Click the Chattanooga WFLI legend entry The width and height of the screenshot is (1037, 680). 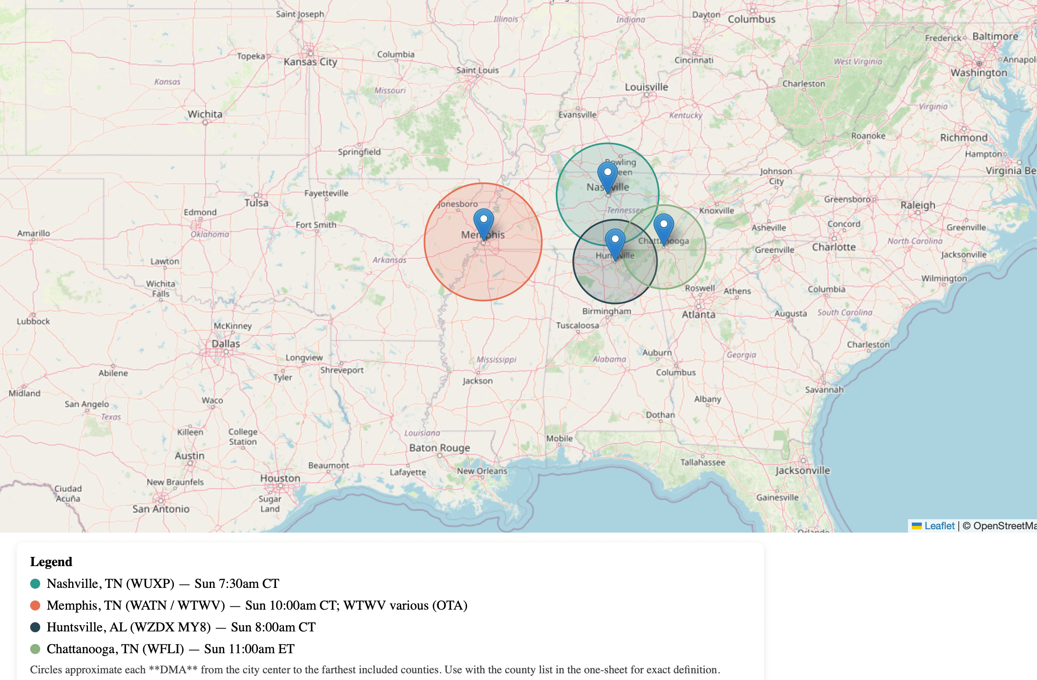point(170,649)
